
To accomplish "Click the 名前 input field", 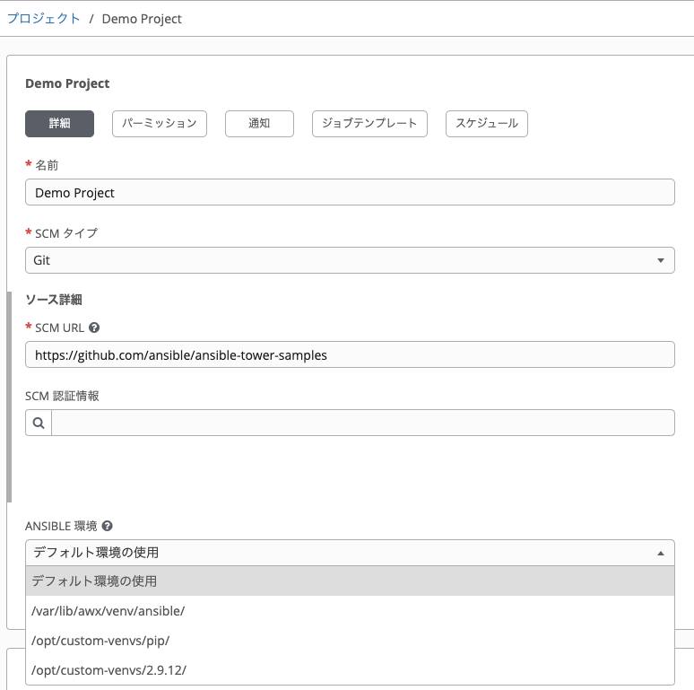I will pyautogui.click(x=350, y=192).
